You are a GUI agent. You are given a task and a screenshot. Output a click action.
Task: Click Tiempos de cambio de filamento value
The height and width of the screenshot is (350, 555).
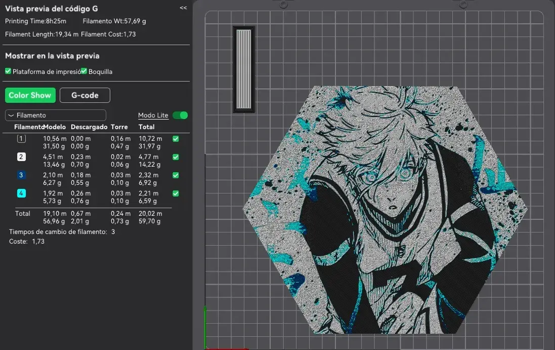point(113,231)
